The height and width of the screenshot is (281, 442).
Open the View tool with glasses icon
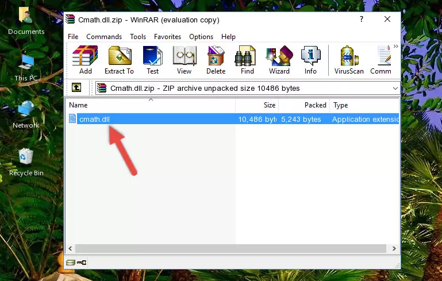(185, 60)
